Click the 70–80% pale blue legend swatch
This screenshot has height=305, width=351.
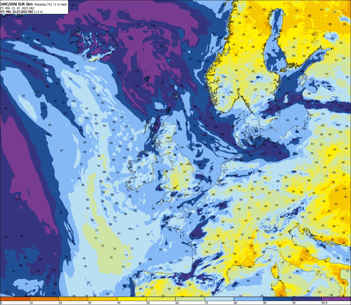click(219, 299)
